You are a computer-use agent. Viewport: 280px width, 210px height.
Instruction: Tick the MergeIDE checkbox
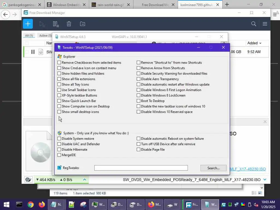(59, 155)
